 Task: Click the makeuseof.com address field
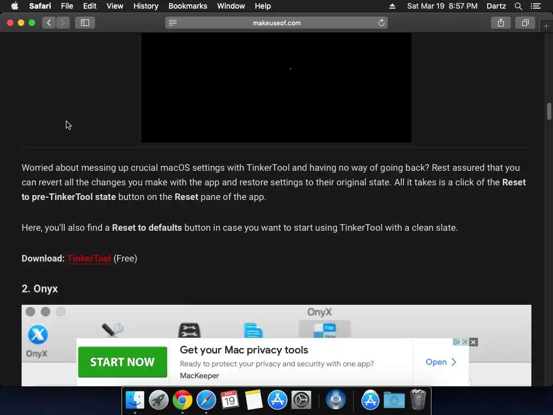click(x=276, y=23)
